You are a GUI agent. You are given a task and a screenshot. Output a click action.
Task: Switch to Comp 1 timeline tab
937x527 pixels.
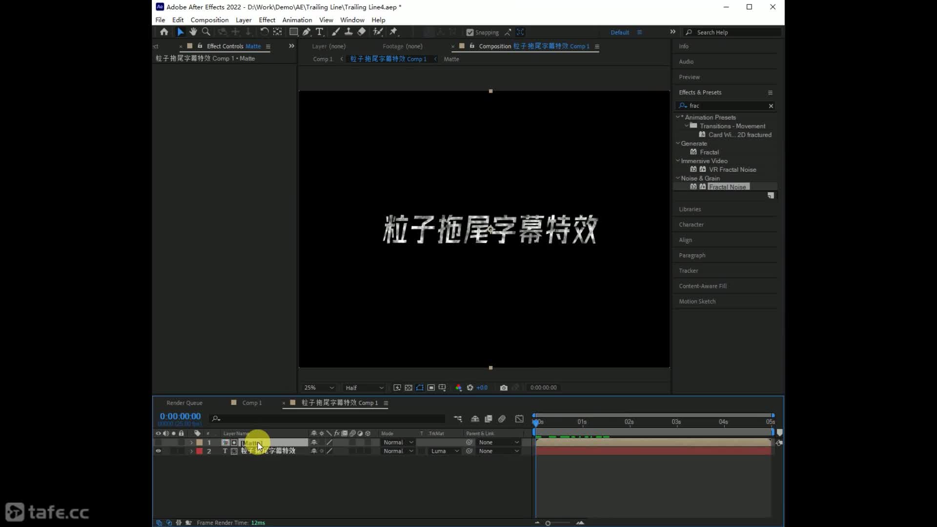tap(252, 403)
